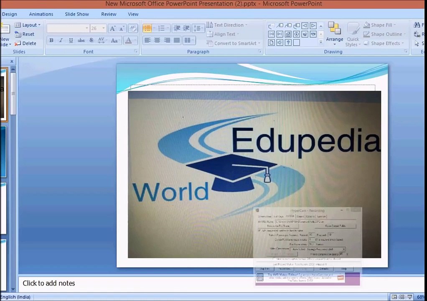
Task: Justify the paragraph text
Action: point(177,40)
